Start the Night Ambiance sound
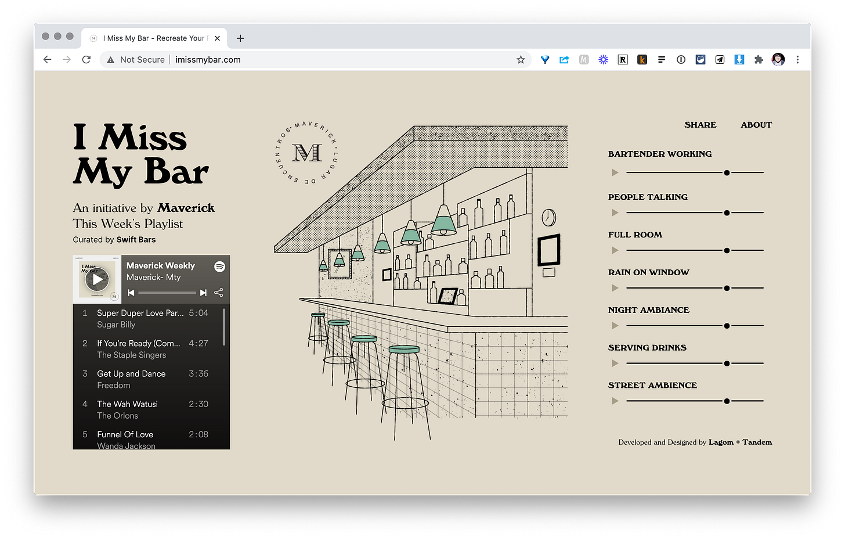The width and height of the screenshot is (845, 540). [615, 326]
